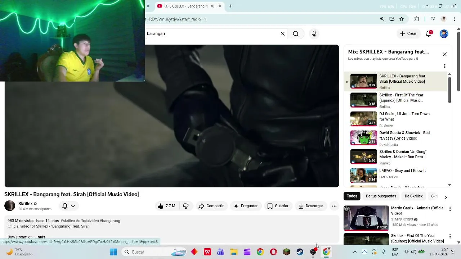Click the YouTube search magnifier button

click(296, 33)
